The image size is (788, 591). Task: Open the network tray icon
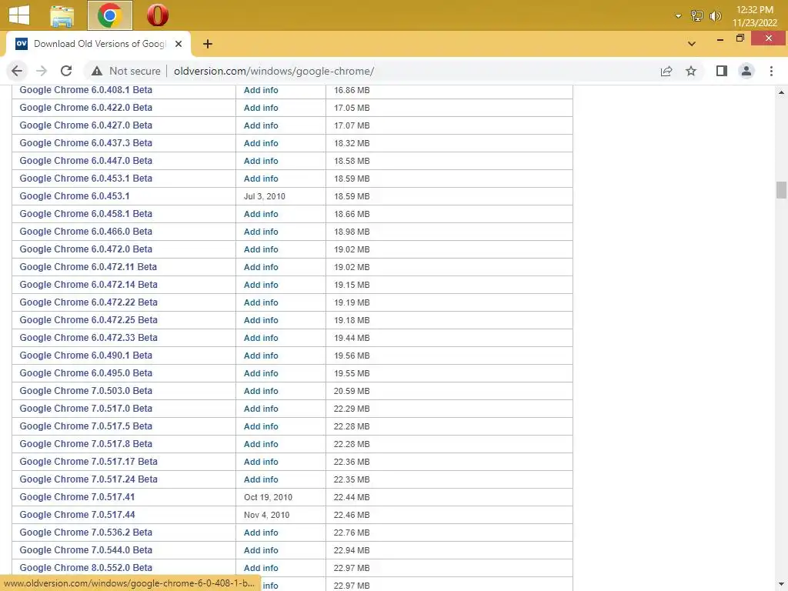tap(696, 16)
